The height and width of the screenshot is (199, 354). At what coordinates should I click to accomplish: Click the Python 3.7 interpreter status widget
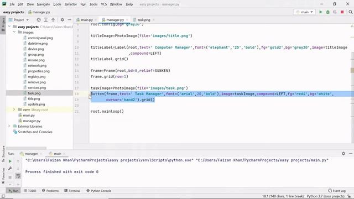point(325,196)
